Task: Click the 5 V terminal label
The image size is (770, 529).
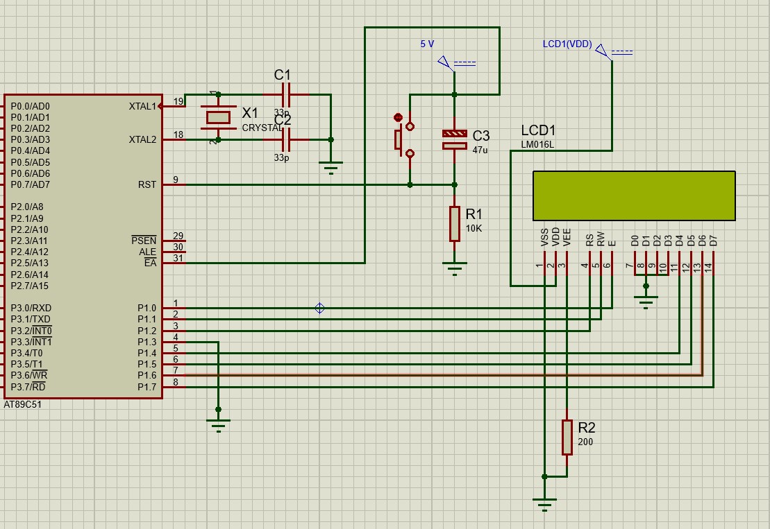Action: (x=427, y=44)
